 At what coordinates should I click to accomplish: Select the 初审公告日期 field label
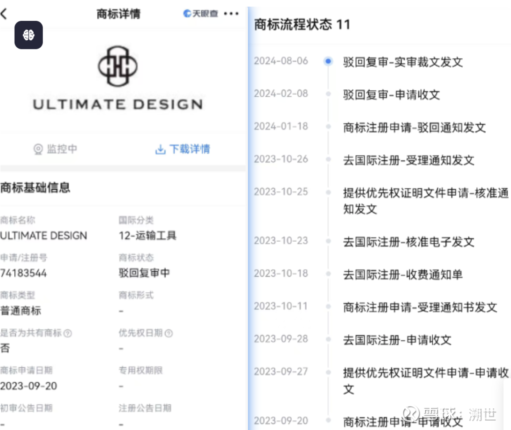pos(27,408)
